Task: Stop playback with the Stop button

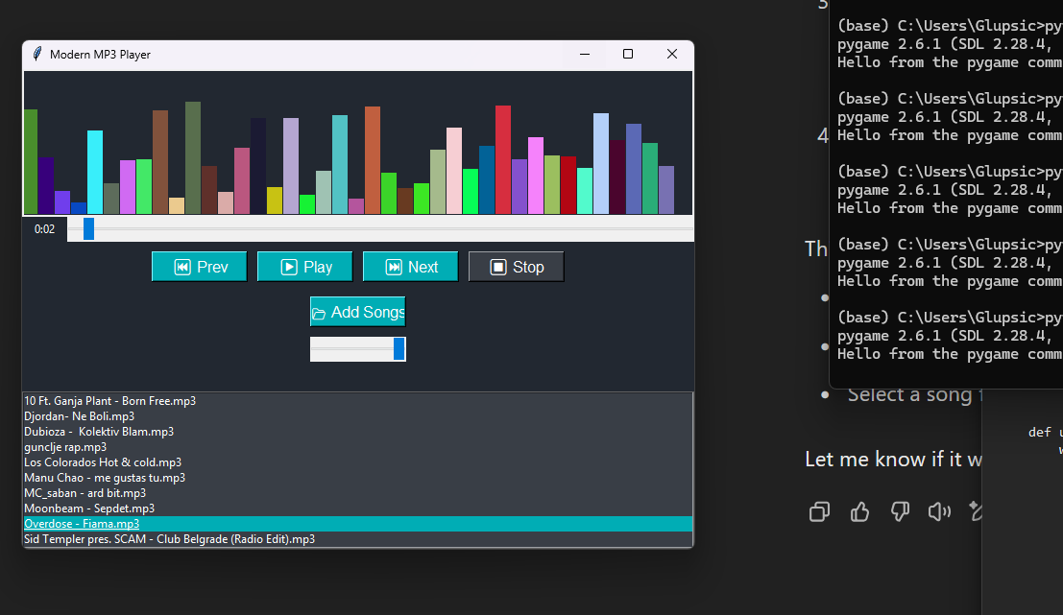Action: [x=517, y=267]
